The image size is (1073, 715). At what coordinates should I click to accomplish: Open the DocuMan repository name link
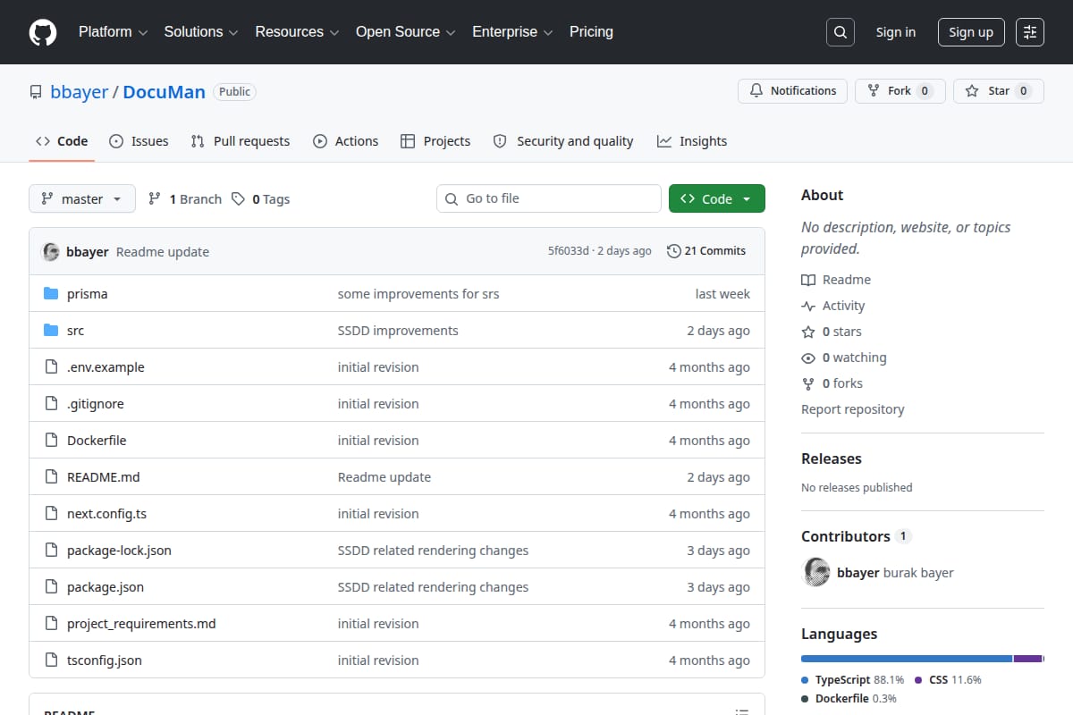[x=165, y=92]
